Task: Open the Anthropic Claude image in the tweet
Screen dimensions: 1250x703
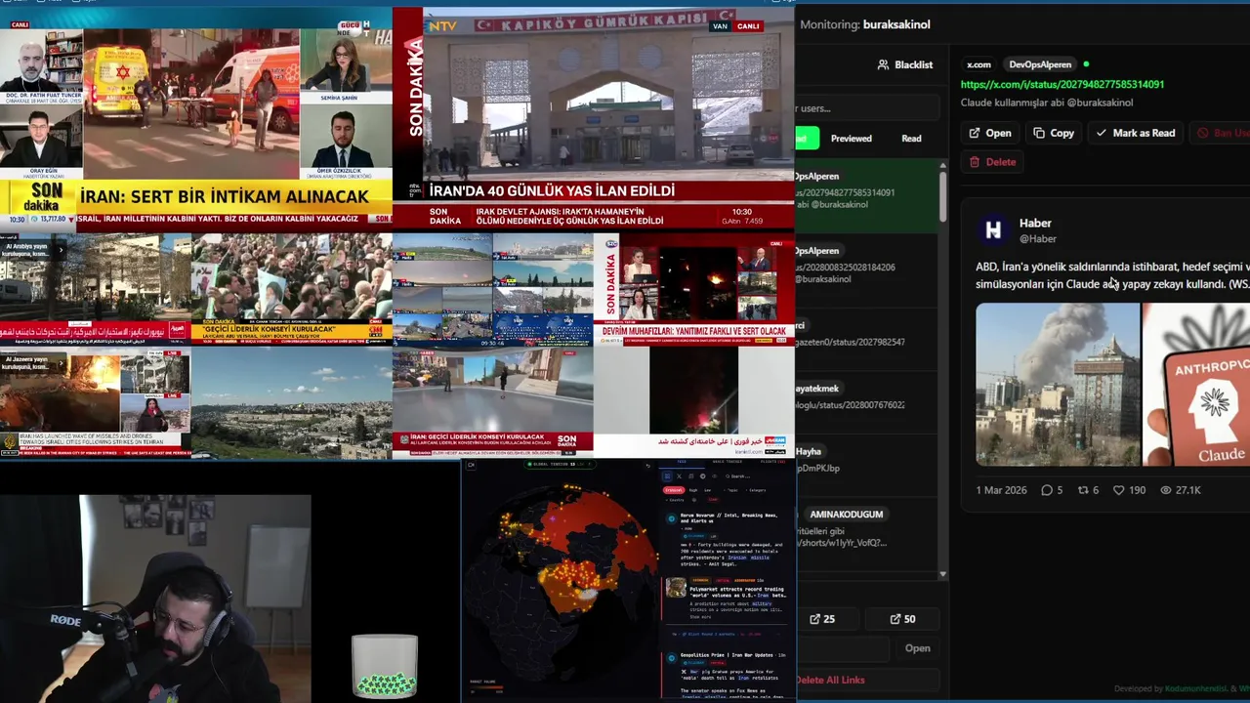Action: 1196,385
